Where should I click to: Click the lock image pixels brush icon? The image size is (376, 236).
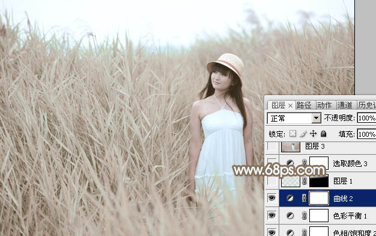[x=303, y=134]
